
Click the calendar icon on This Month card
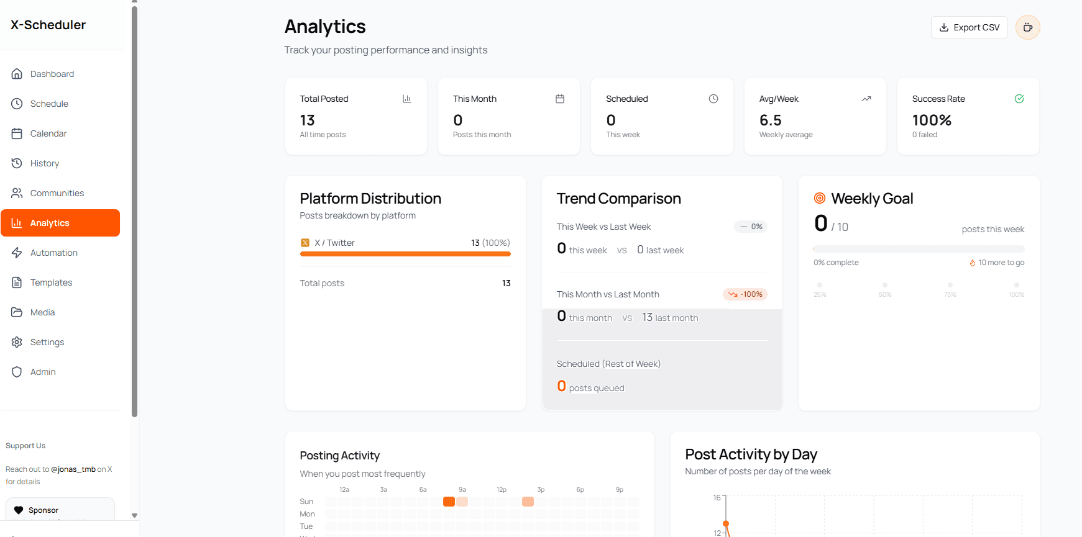[x=560, y=99]
